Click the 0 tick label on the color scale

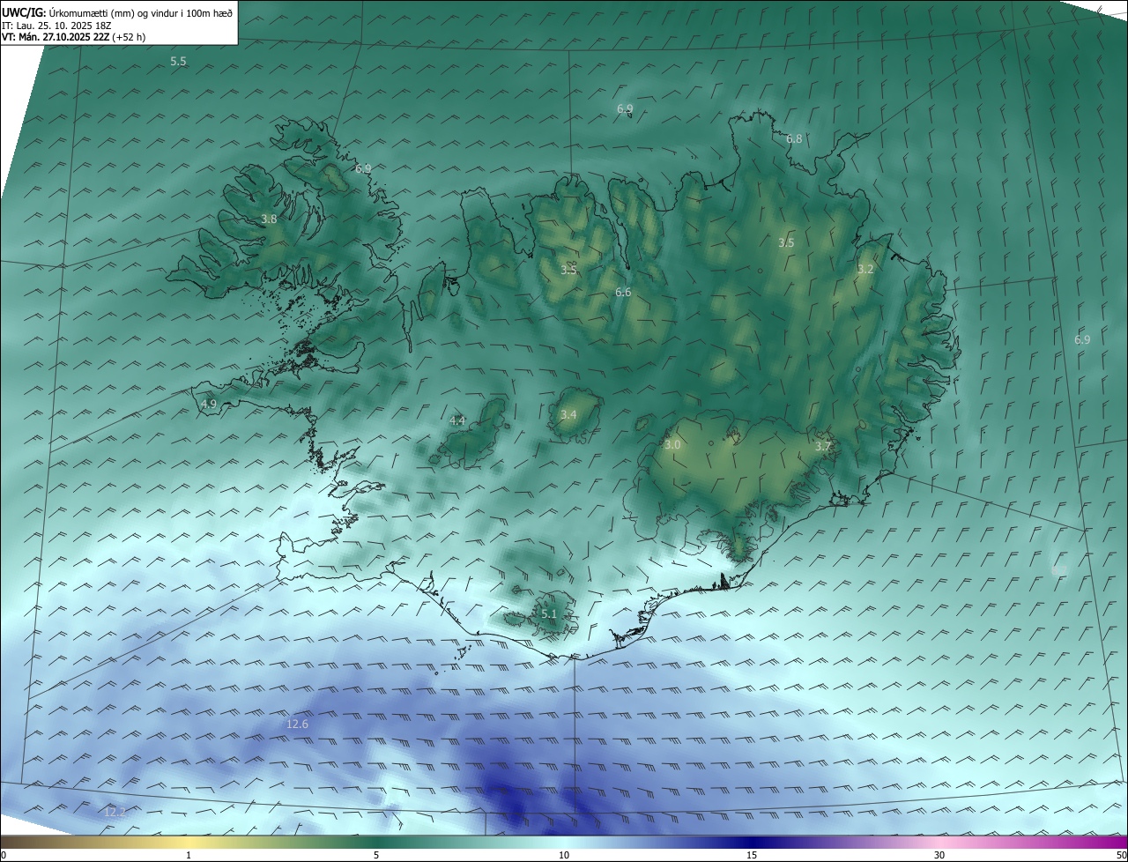[4, 855]
